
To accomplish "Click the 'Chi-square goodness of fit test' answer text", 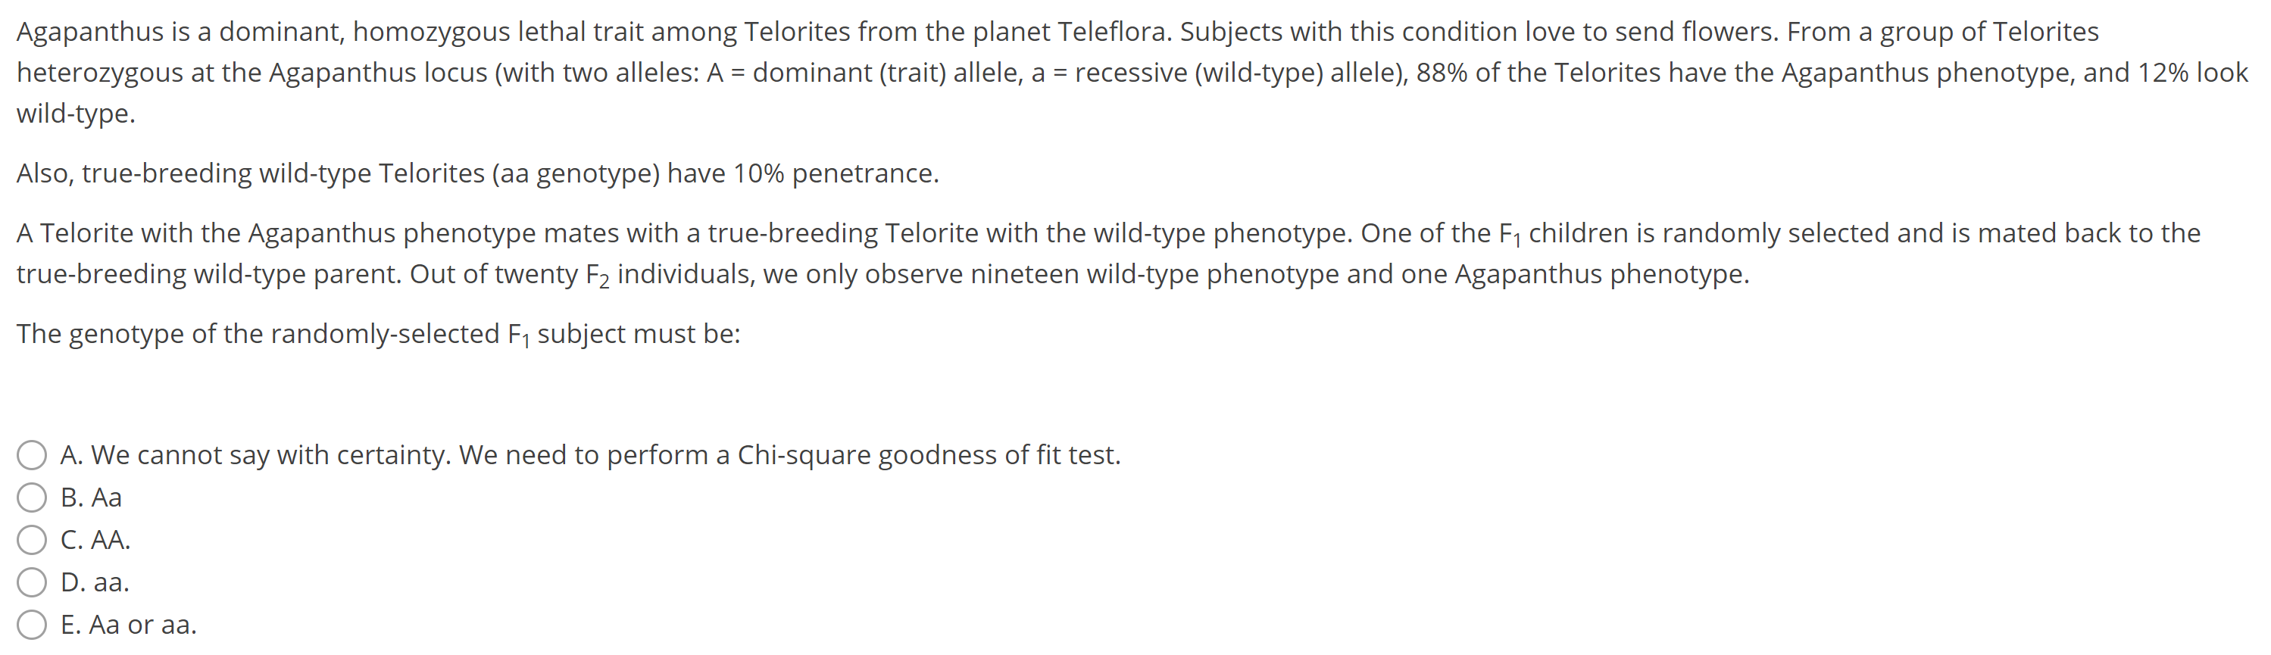I will tap(927, 455).
